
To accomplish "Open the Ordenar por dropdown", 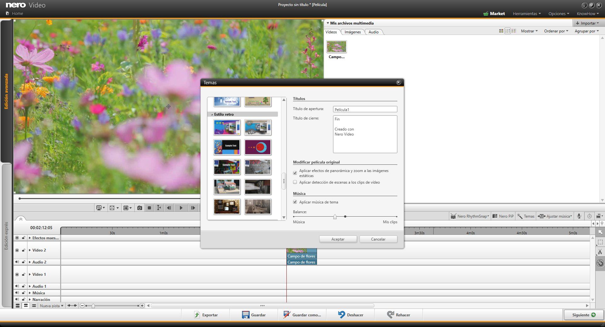I will (556, 31).
